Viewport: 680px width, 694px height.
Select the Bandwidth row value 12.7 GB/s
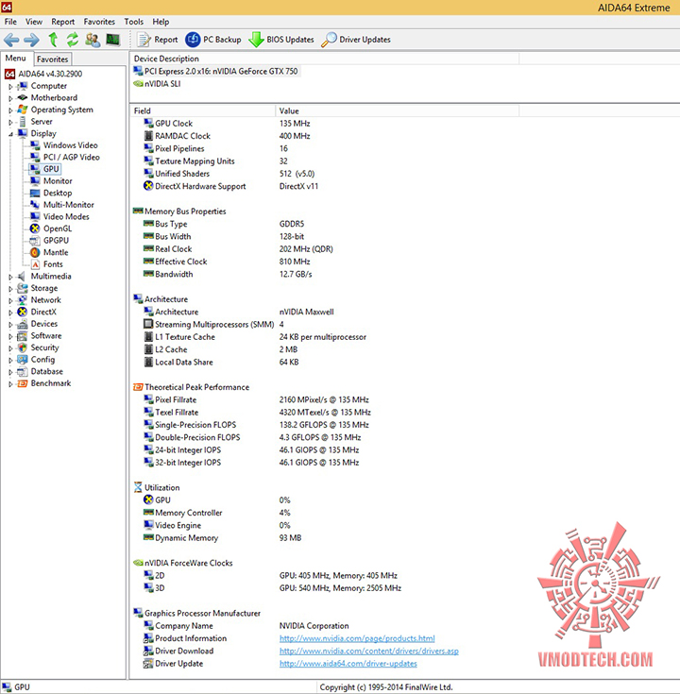point(296,275)
